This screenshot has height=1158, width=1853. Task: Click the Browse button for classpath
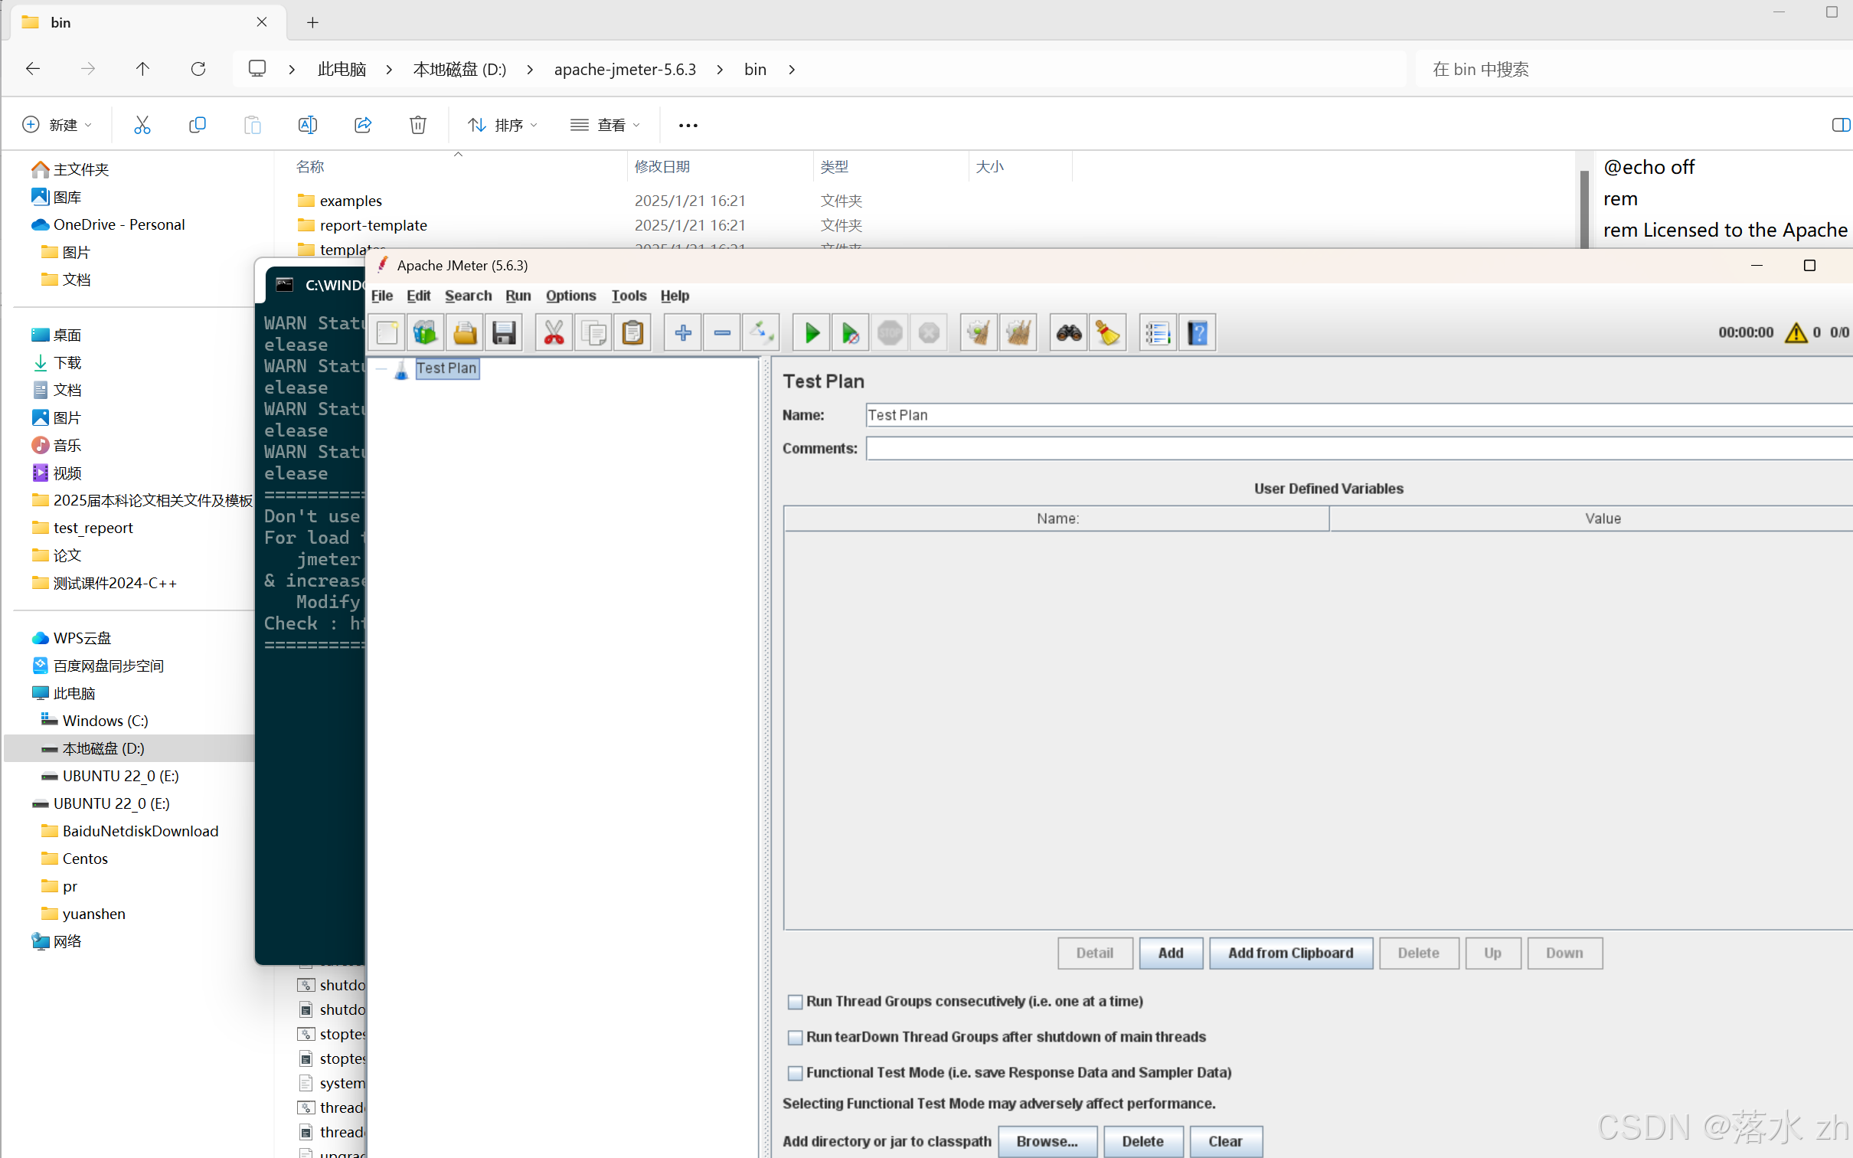1047,1140
